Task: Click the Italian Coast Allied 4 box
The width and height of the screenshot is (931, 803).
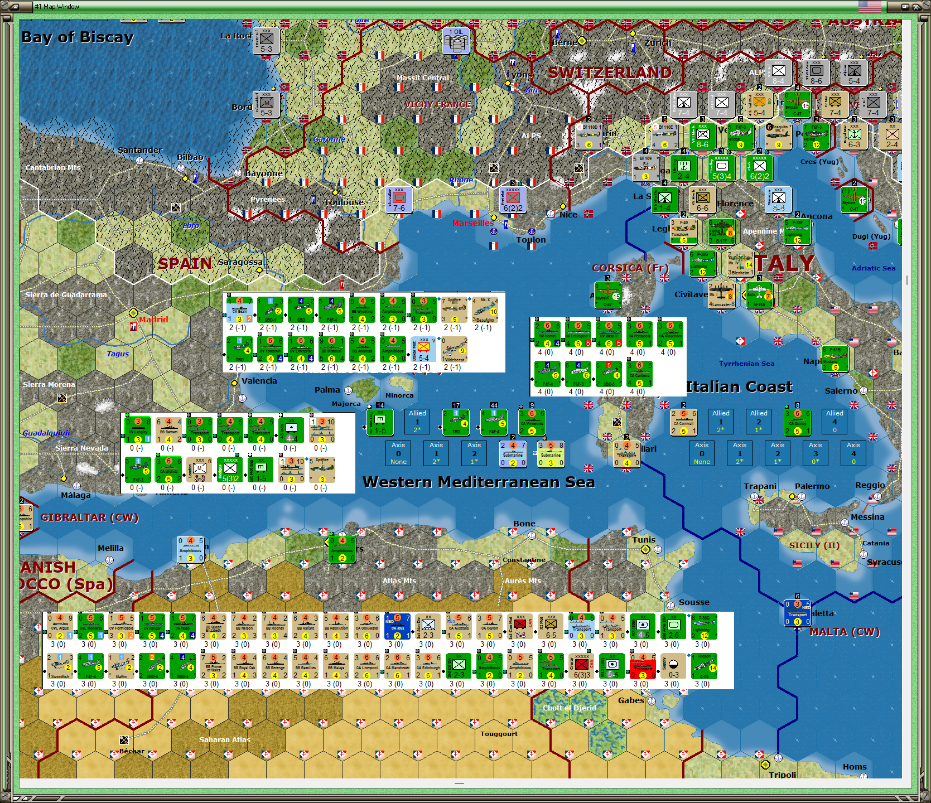Action: [834, 422]
